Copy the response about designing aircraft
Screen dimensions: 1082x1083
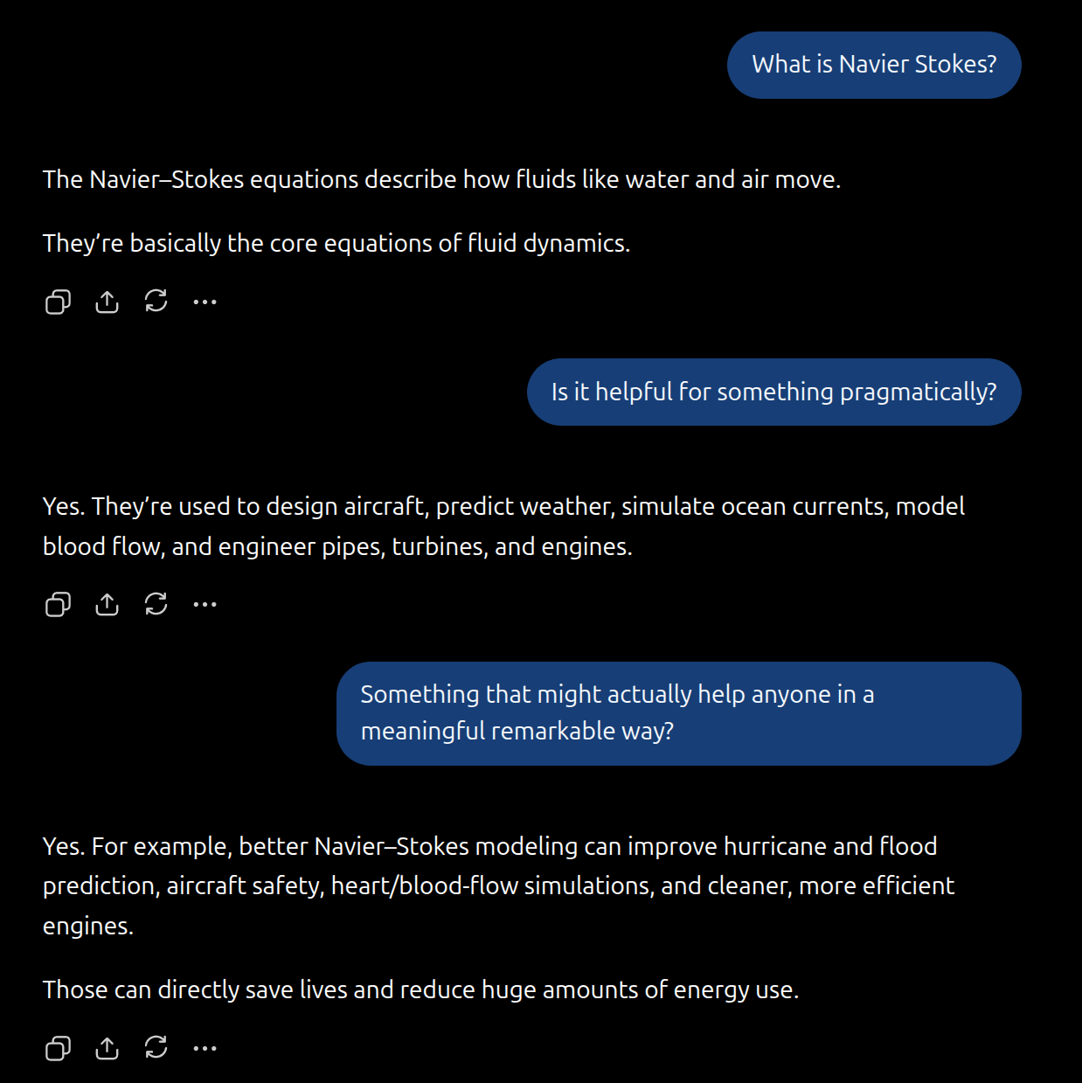coord(58,604)
